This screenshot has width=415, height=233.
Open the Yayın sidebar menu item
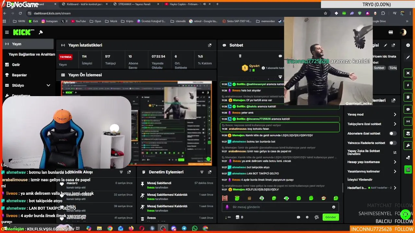pyautogui.click(x=28, y=44)
